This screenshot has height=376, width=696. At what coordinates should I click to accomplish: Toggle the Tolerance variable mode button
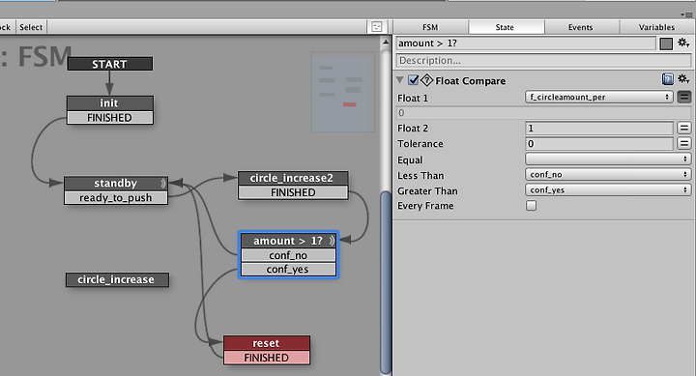click(684, 143)
